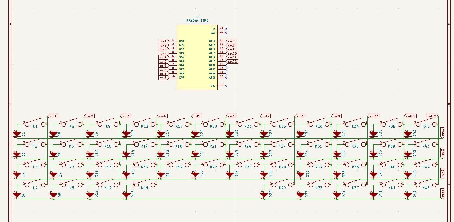The height and width of the screenshot is (222, 454).
Task: Click the diode symbol D1
Action: 17,134
